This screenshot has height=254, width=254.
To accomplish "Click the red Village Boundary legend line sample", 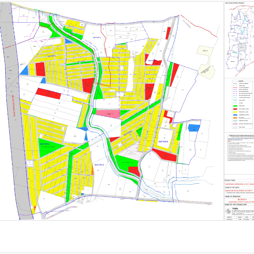I will 235,88.
